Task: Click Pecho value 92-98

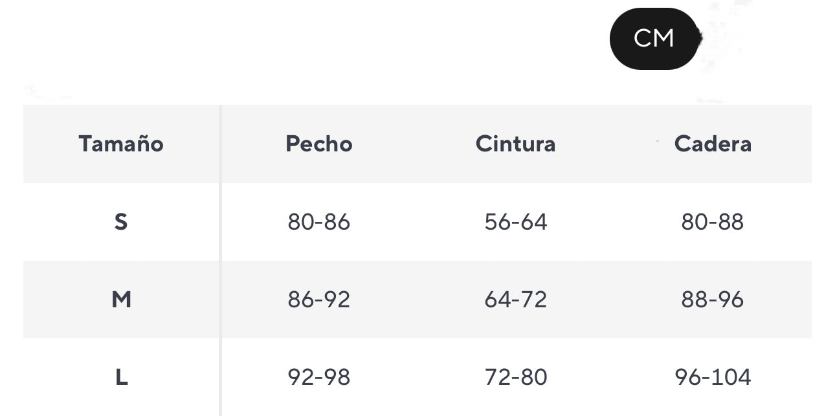Action: [x=319, y=377]
